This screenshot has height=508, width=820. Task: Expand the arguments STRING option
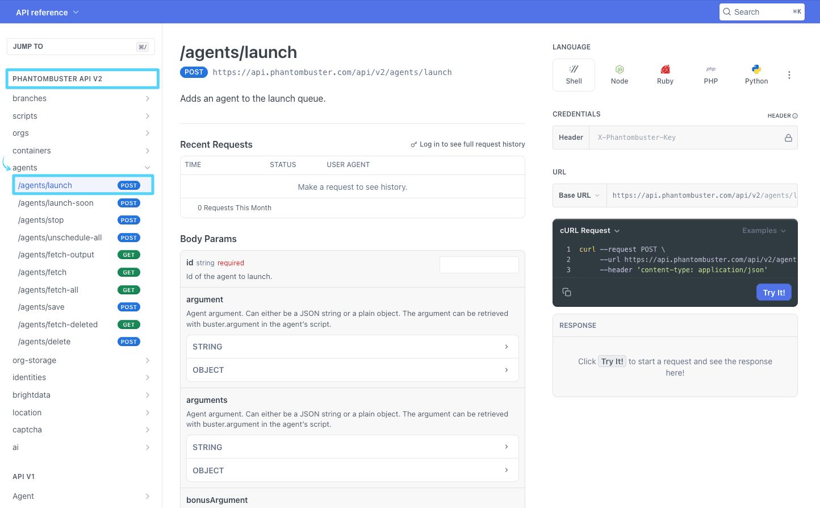[352, 447]
